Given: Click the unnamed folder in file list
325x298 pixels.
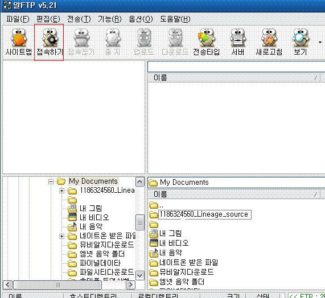Looking at the screenshot, I should (154, 224).
